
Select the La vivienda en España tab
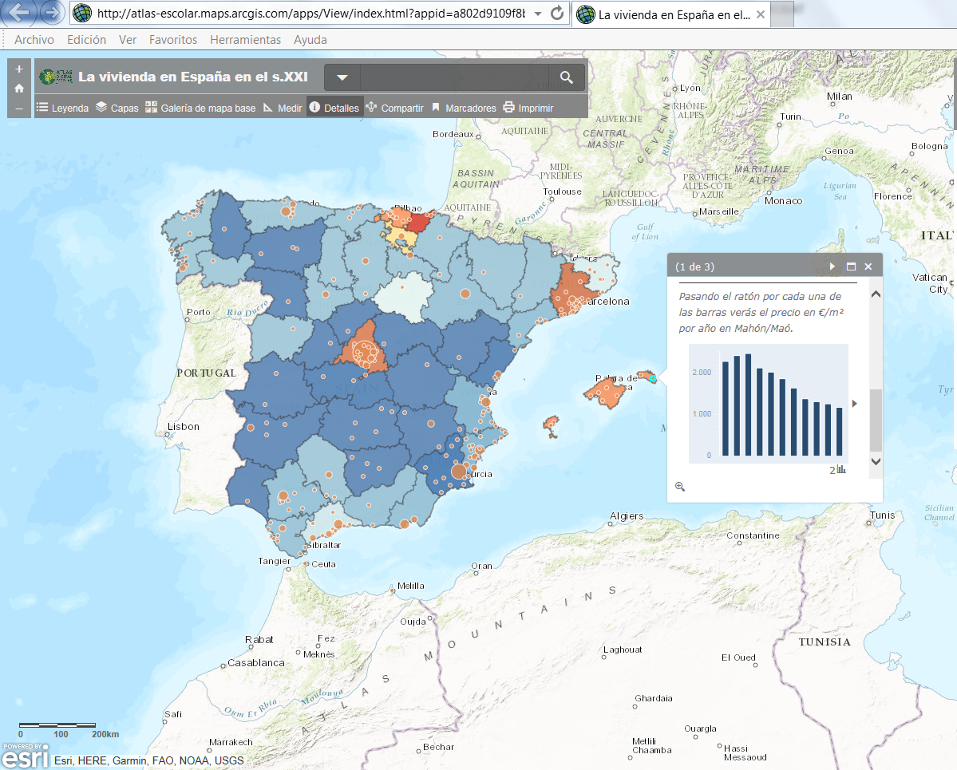671,14
